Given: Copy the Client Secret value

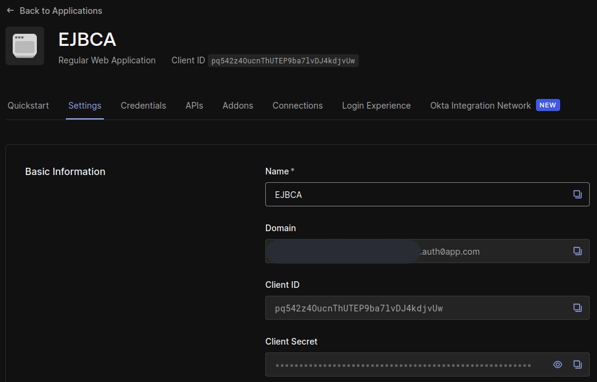Looking at the screenshot, I should point(577,364).
